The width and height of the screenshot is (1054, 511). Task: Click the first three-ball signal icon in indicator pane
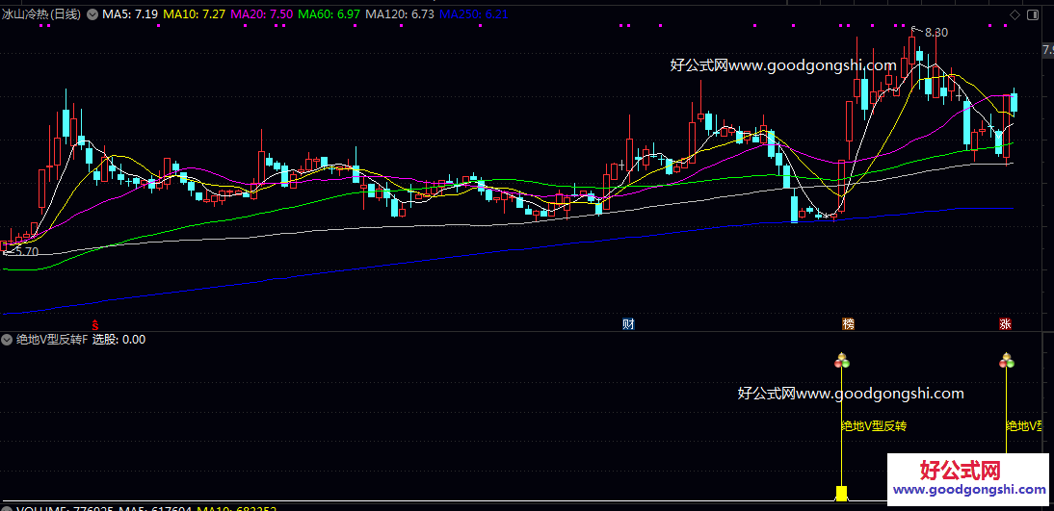coord(842,362)
